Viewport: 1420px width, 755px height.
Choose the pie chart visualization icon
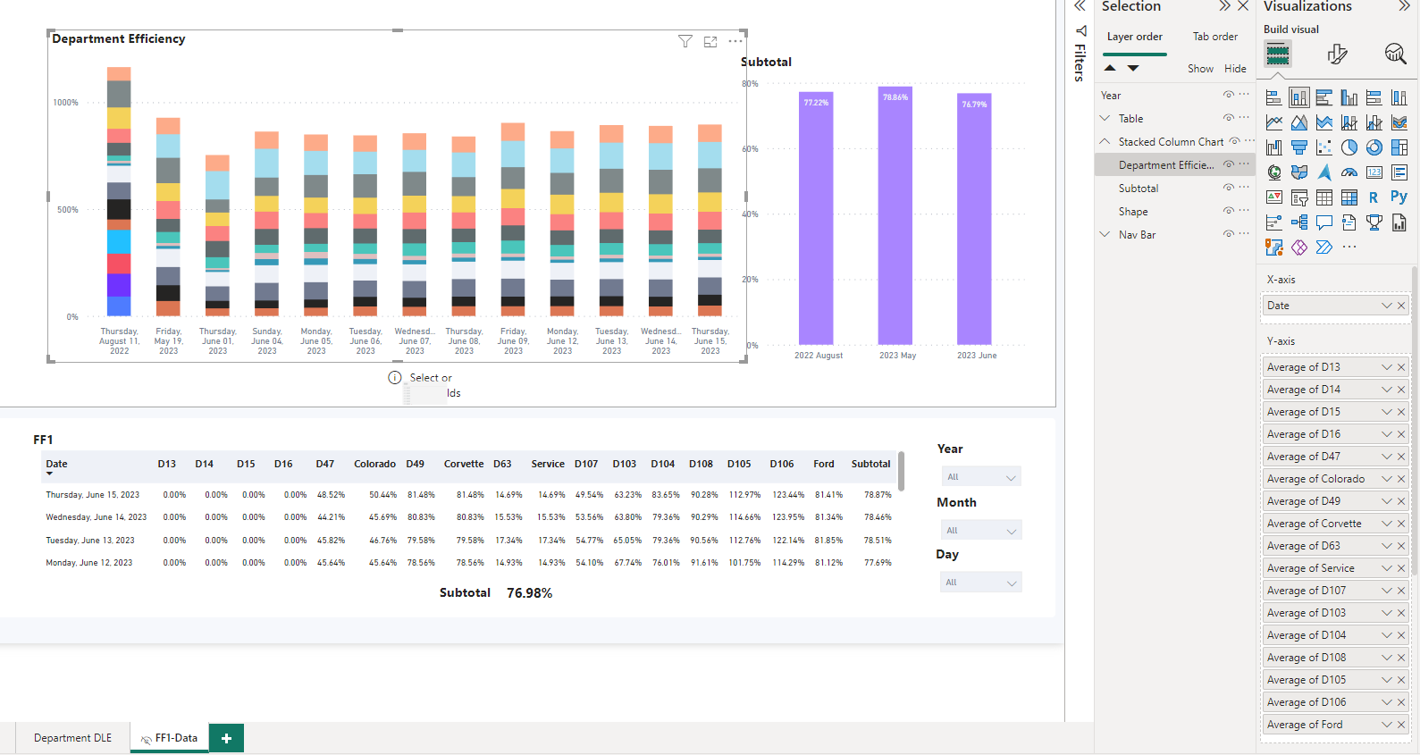click(1349, 147)
